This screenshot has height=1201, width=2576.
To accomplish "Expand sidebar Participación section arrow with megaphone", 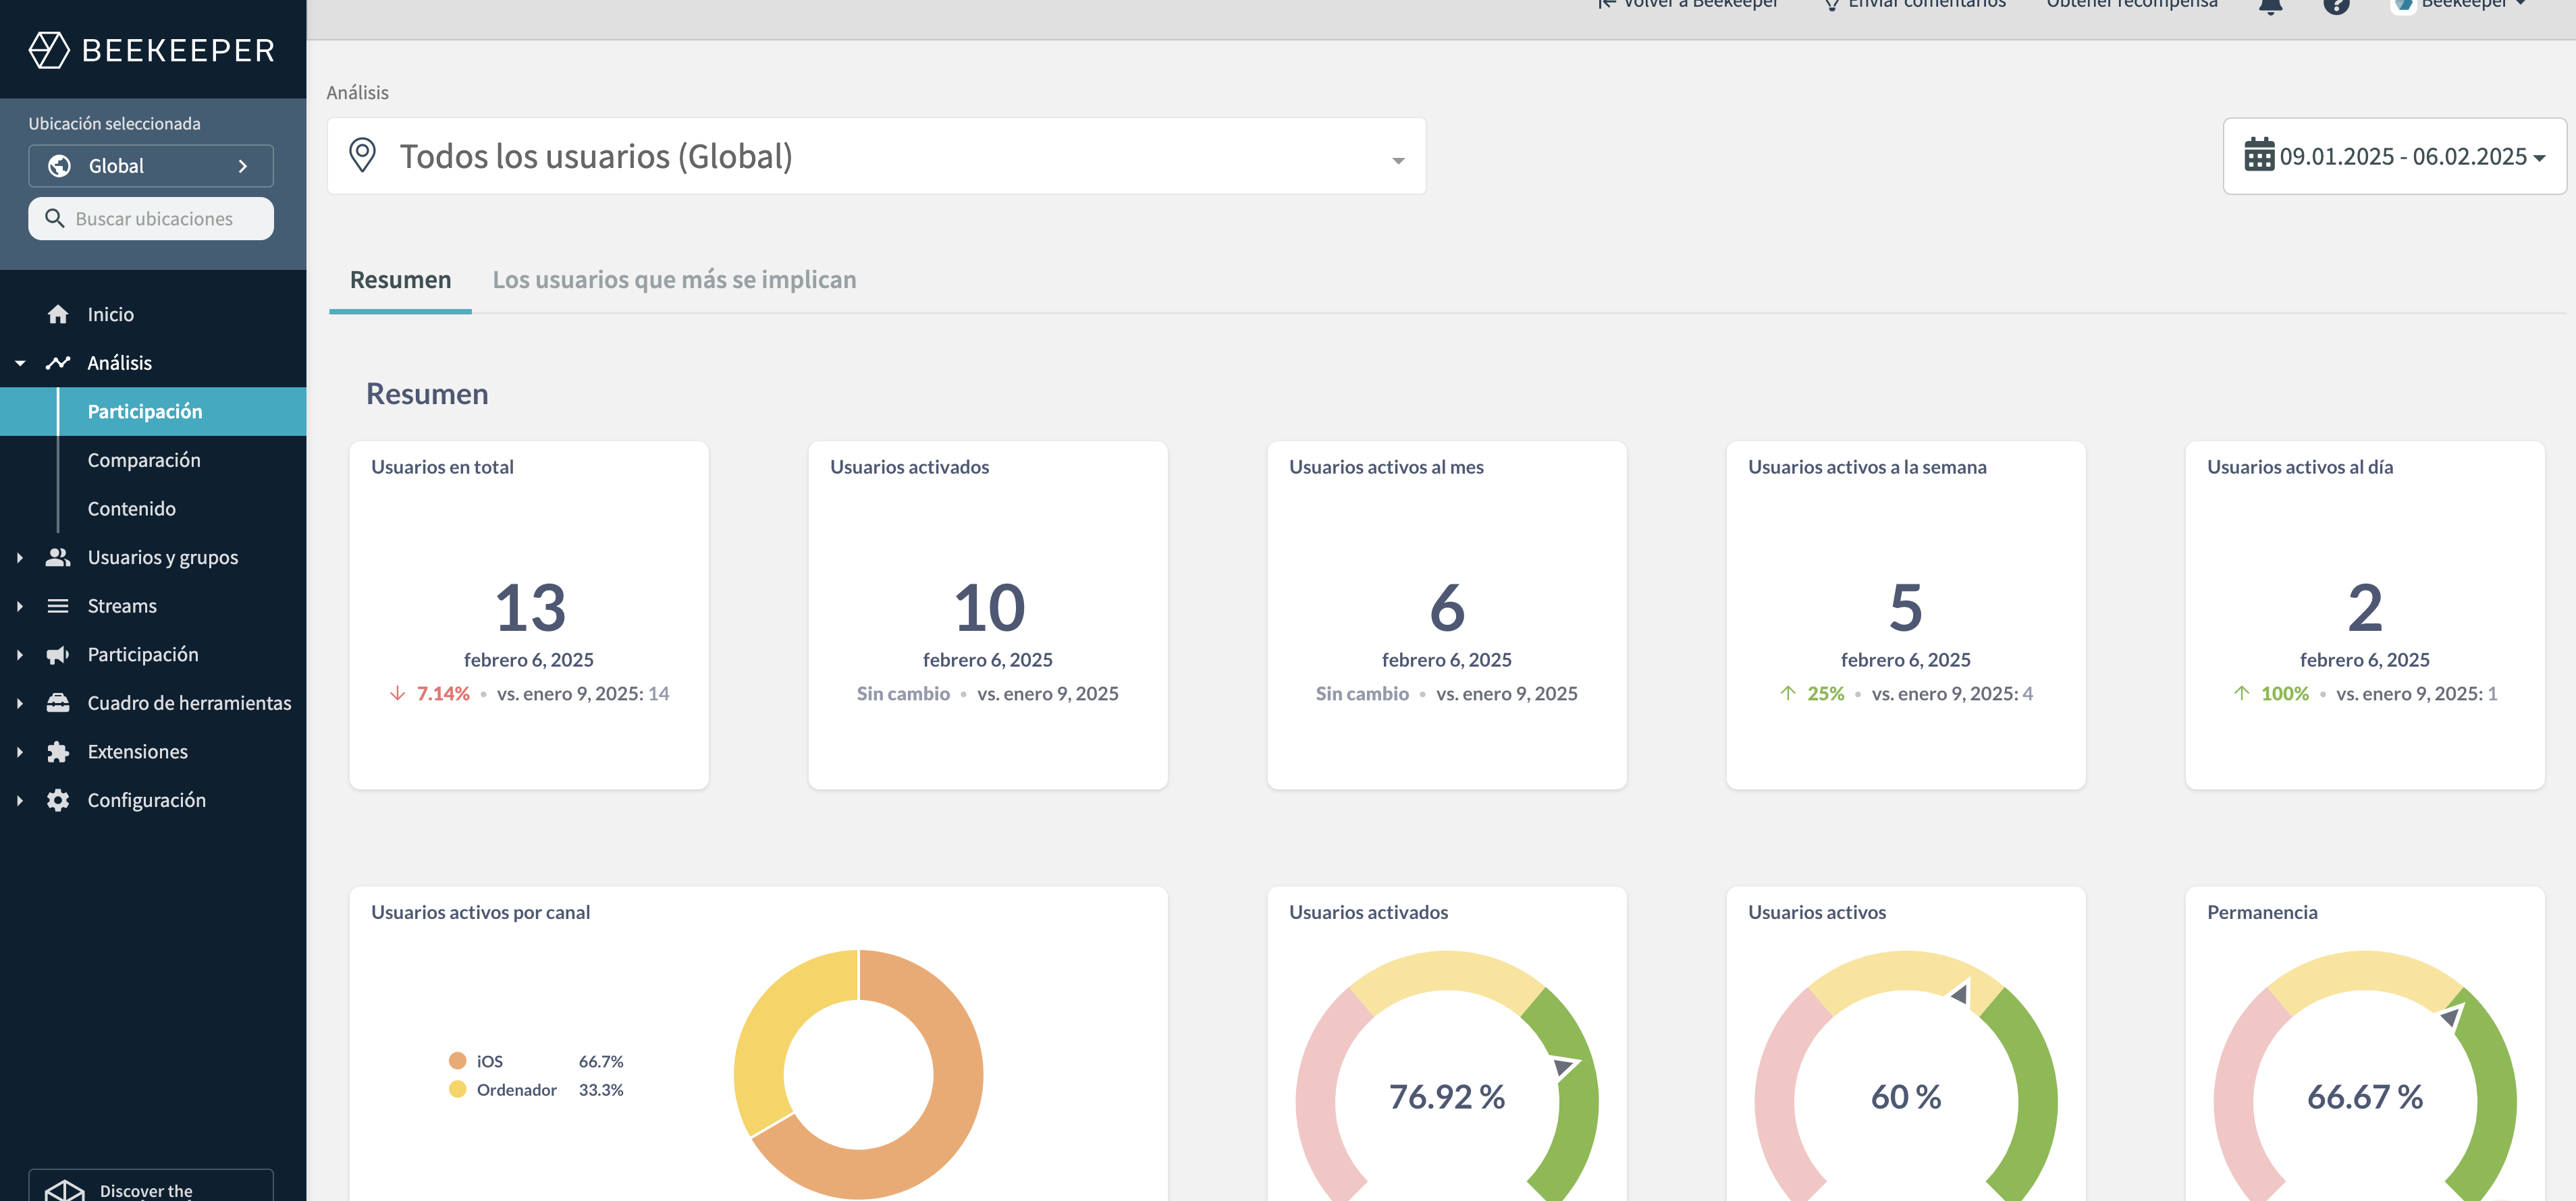I will [x=20, y=654].
